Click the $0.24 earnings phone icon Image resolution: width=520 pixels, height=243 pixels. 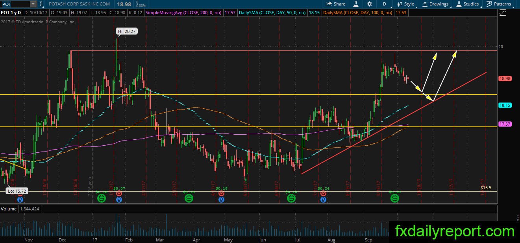tap(323, 193)
